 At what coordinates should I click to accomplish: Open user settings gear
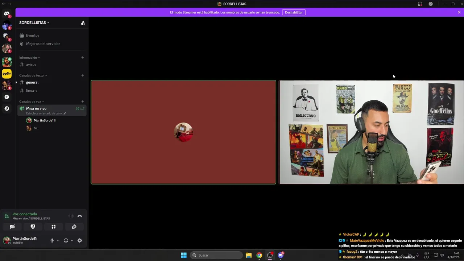(80, 240)
